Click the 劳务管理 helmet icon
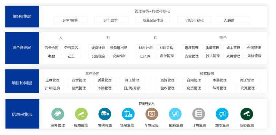276x135 pixels. [58, 114]
